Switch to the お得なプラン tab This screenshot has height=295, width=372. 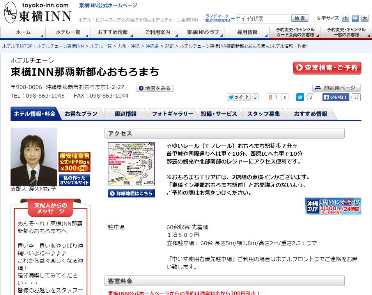tap(81, 114)
